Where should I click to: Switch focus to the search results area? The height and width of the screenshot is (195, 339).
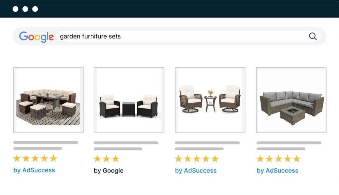(169, 99)
